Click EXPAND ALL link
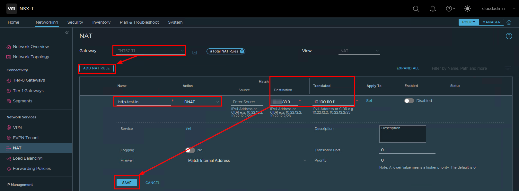Screen dimensions: 519x191 pyautogui.click(x=408, y=68)
